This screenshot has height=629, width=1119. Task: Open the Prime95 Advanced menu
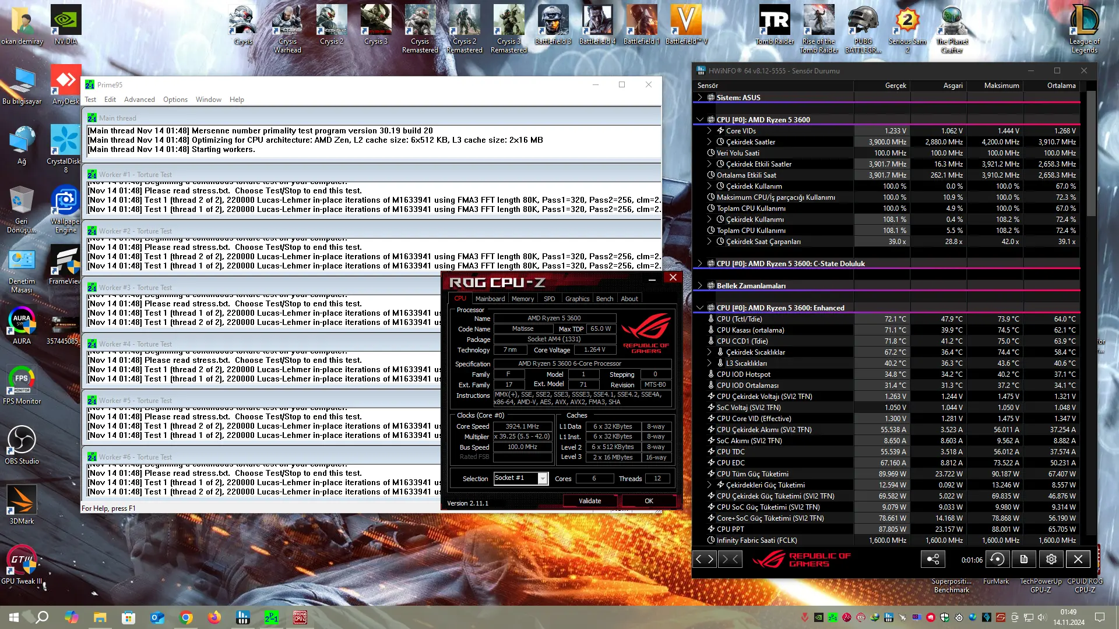pos(139,100)
